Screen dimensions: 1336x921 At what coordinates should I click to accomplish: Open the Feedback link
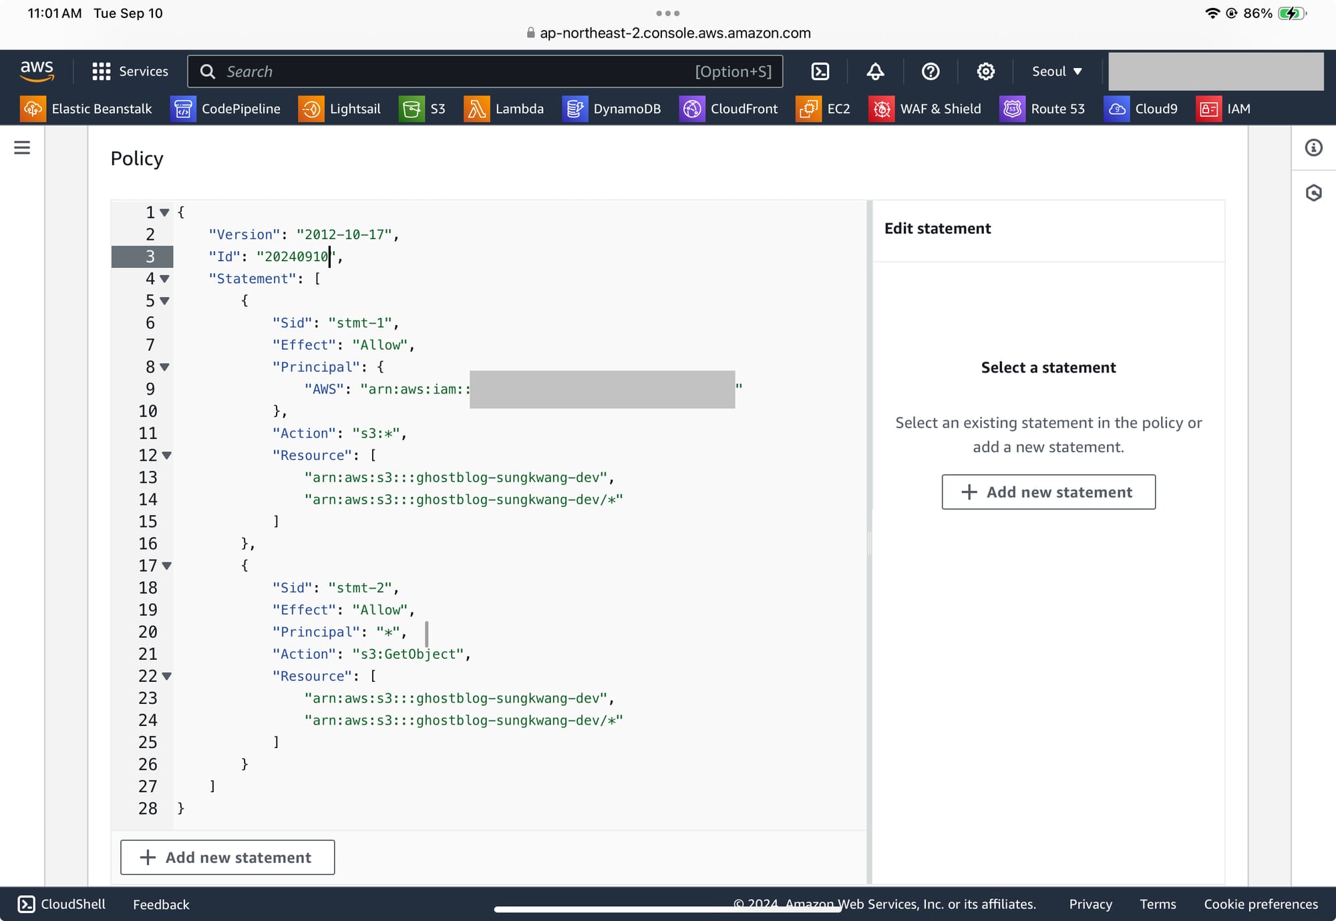[x=161, y=904]
